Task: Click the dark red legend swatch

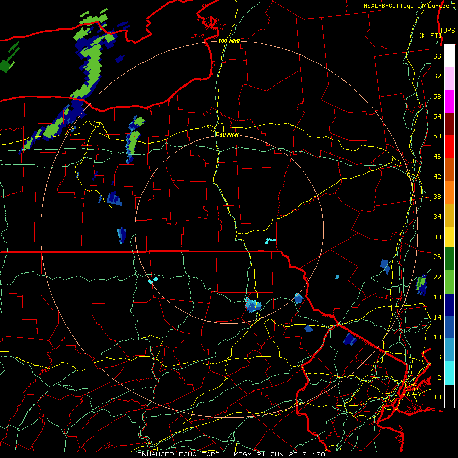Action: point(449,124)
